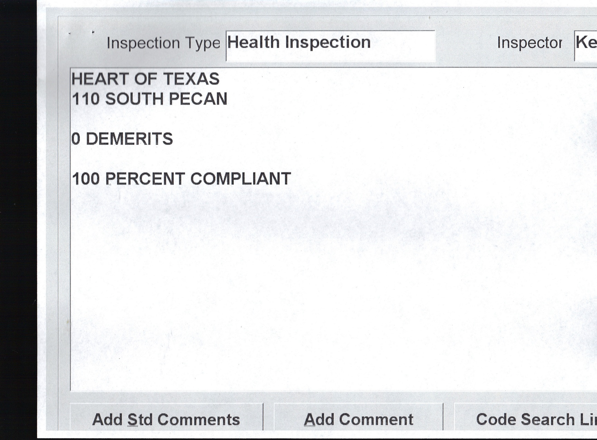Click the Inspector name field
Viewport: 597px width, 440px height.
coord(586,45)
